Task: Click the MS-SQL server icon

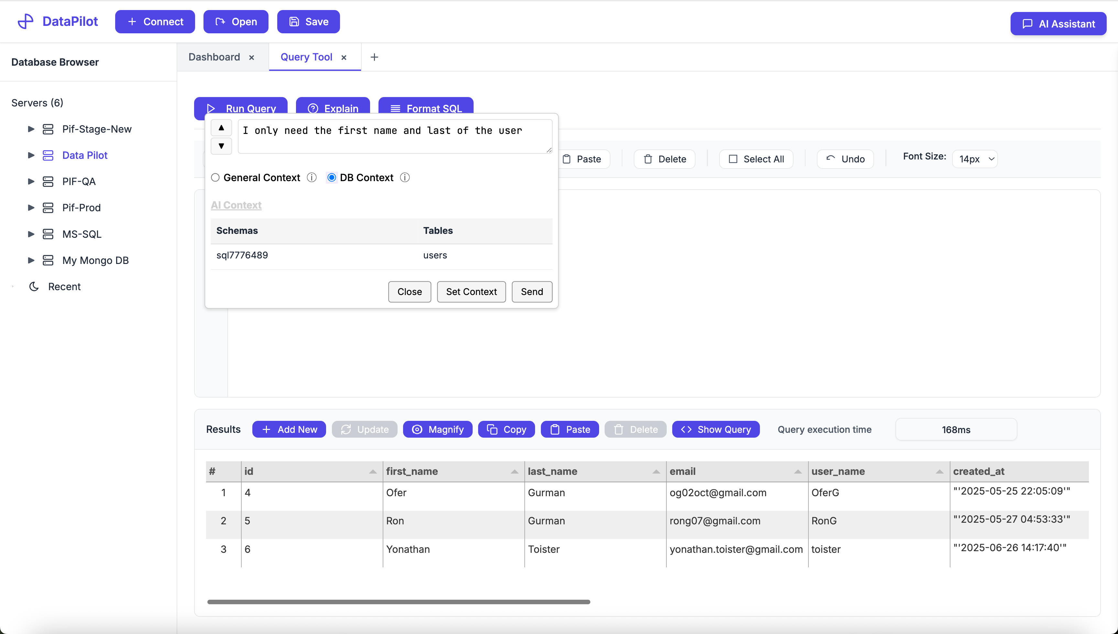Action: (48, 234)
